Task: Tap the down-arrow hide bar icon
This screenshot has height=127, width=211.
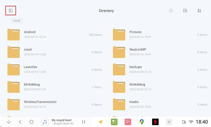Action: click(x=9, y=122)
